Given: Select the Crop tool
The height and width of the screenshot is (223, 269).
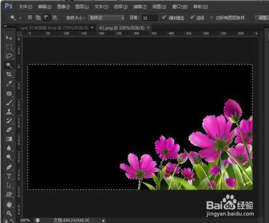Looking at the screenshot, I should 9,74.
